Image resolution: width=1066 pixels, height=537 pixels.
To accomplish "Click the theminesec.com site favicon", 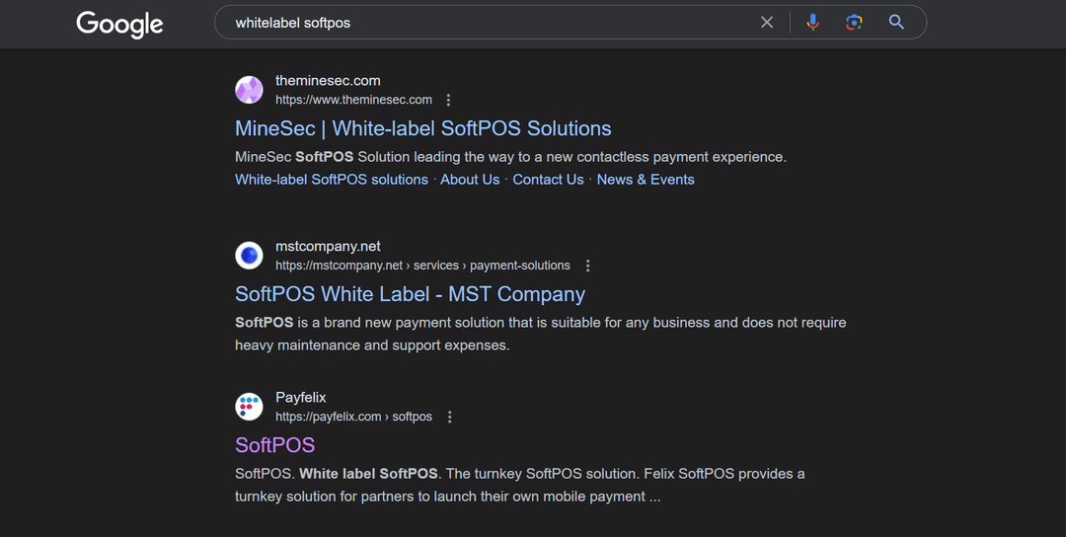I will pyautogui.click(x=249, y=90).
